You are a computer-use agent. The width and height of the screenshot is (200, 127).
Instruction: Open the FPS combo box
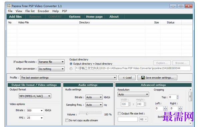[35, 118]
